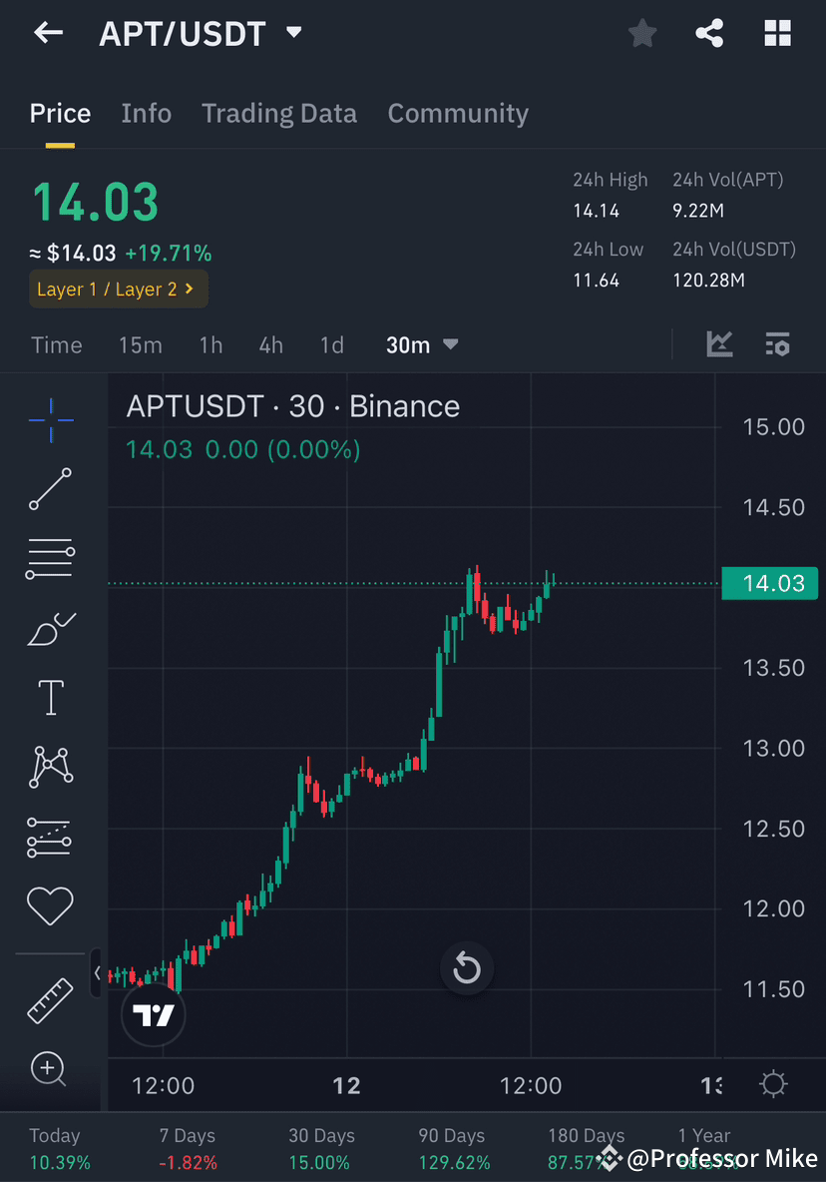The height and width of the screenshot is (1182, 826).
Task: Select the measure ruler tool
Action: pos(50,1000)
